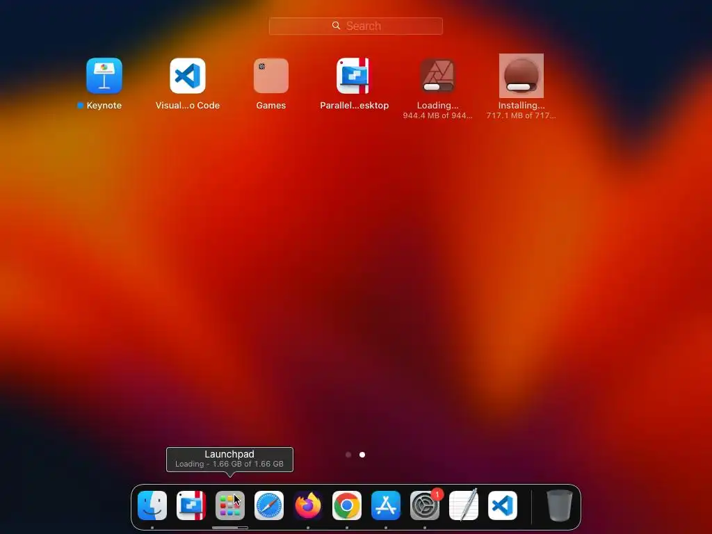
Task: Open System Preferences with badge in Dock
Action: click(425, 505)
